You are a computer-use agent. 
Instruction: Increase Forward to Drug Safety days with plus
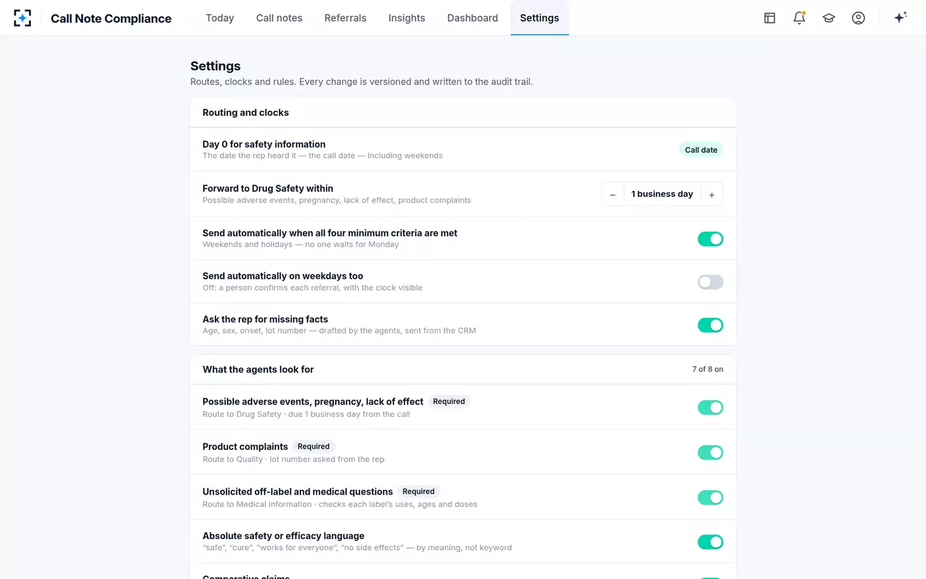click(x=712, y=194)
